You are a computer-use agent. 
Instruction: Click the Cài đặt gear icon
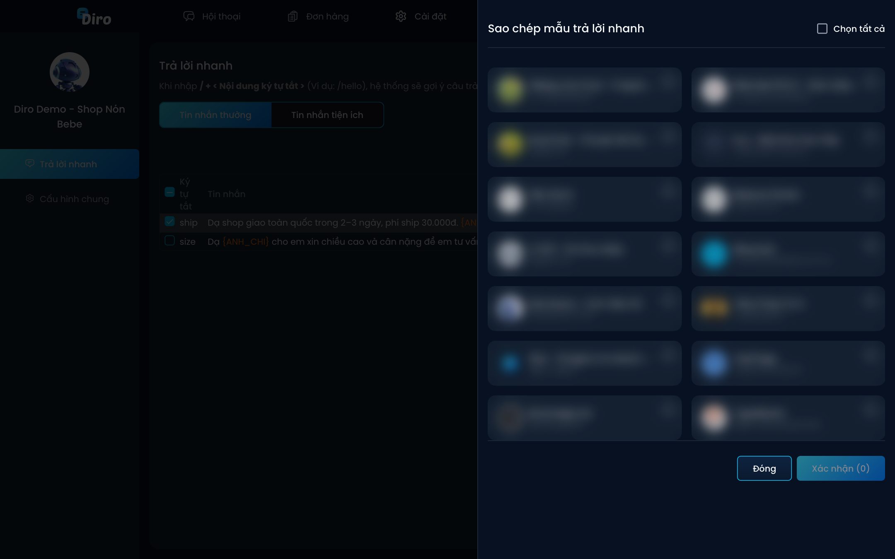401,17
